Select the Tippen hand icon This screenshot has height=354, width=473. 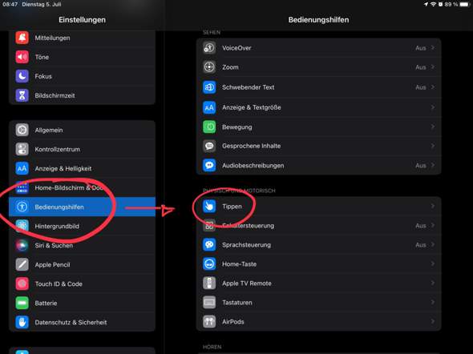[x=209, y=207]
